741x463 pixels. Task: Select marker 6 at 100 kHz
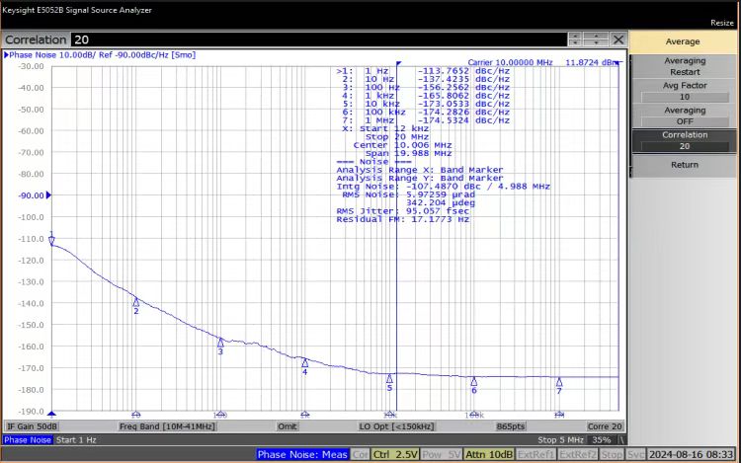pyautogui.click(x=474, y=381)
